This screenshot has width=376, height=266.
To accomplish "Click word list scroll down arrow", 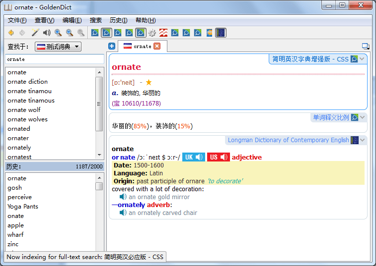I will point(99,155).
